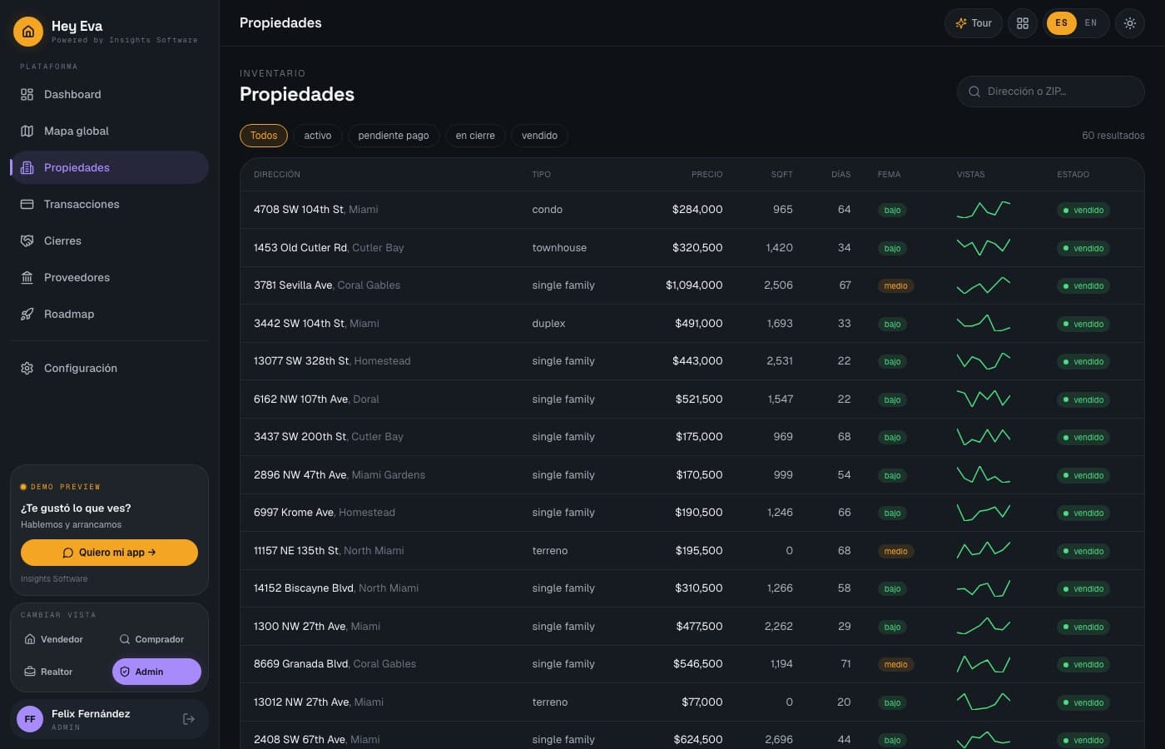The width and height of the screenshot is (1165, 749).
Task: Filter properties by Todos
Action: click(264, 136)
